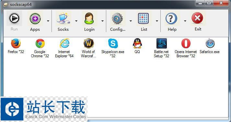Image resolution: width=231 pixels, height=122 pixels.
Task: Click the sockscap64 title bar icon
Action: (6, 5)
